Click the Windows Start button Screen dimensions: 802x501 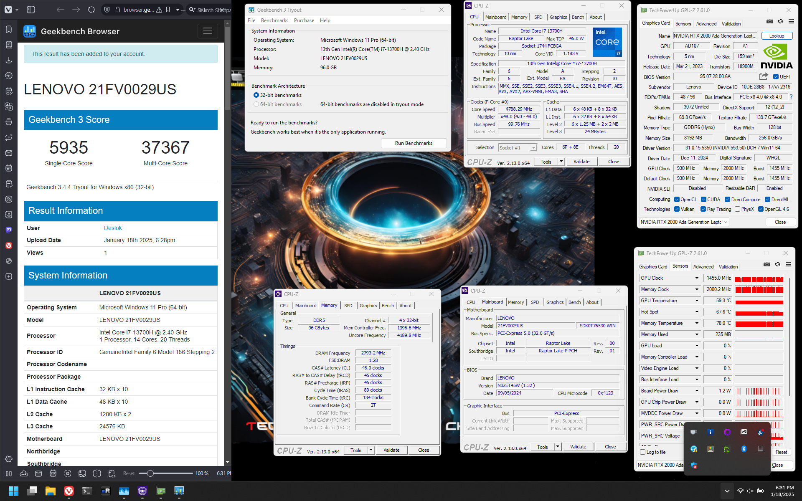(13, 491)
